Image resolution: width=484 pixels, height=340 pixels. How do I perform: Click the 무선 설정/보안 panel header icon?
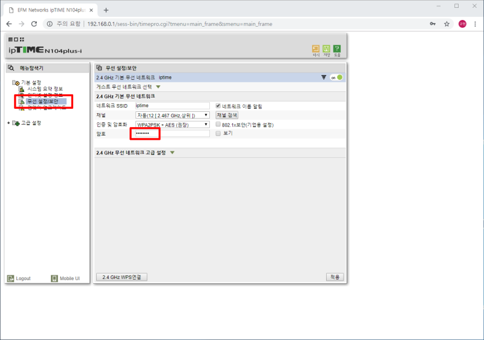[x=99, y=68]
